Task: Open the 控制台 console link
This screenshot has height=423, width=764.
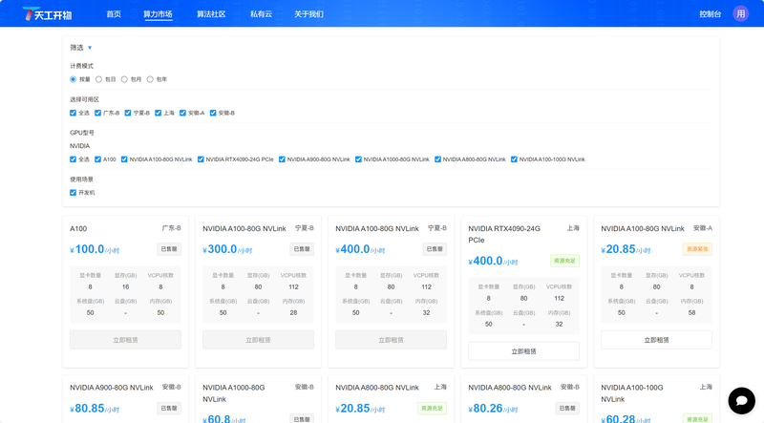Action: (710, 14)
